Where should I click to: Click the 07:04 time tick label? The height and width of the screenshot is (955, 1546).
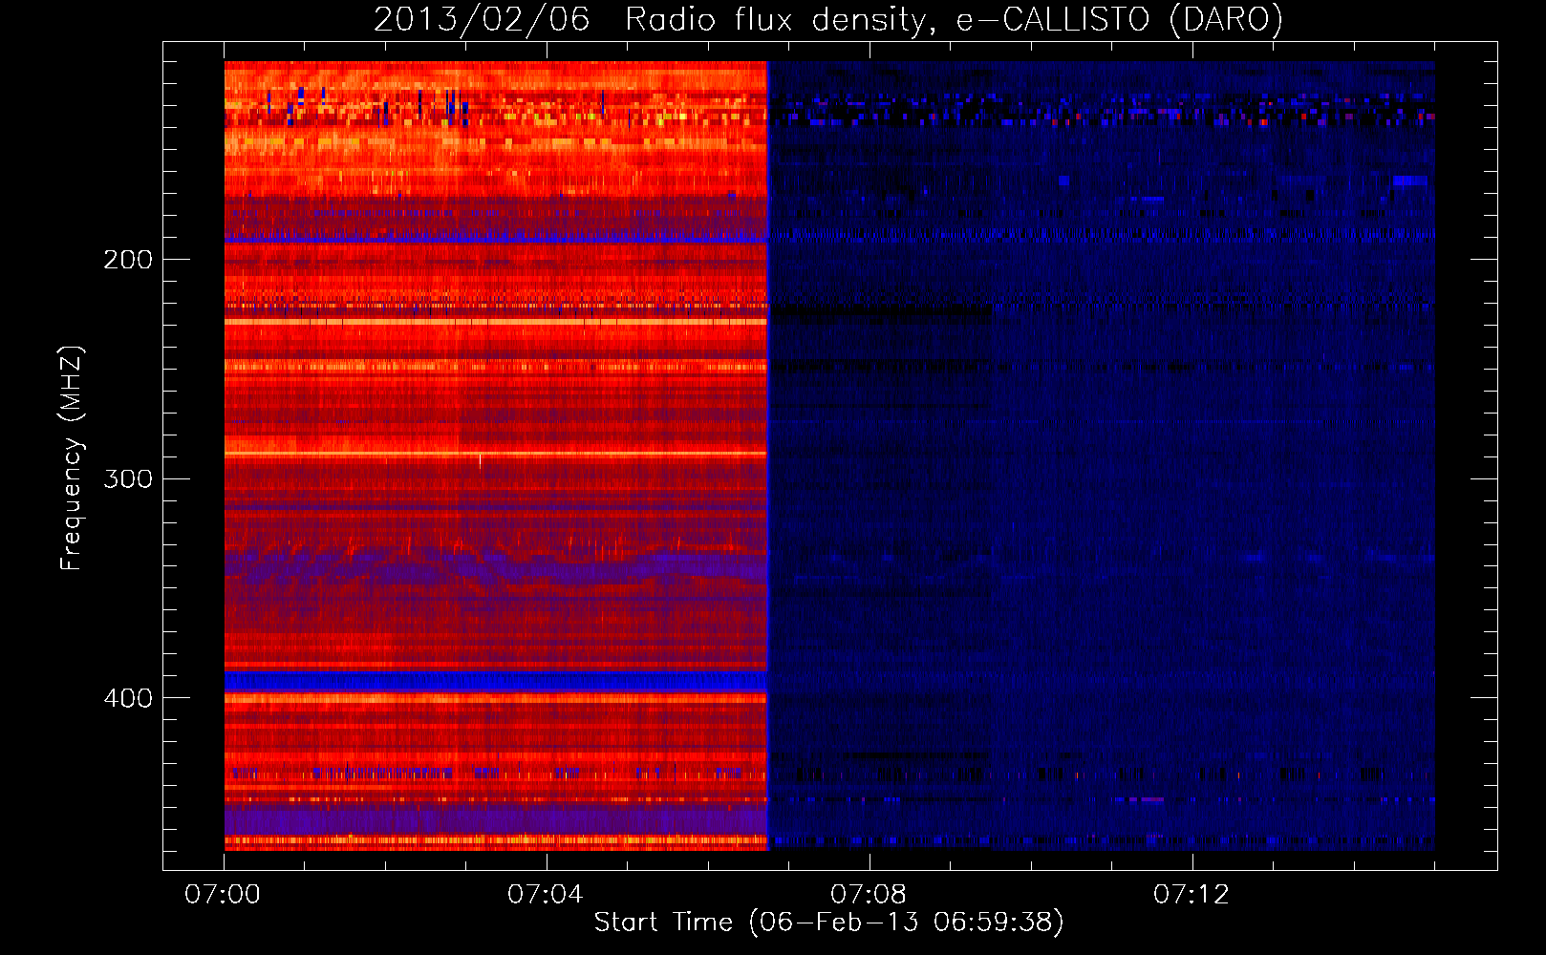tap(546, 895)
